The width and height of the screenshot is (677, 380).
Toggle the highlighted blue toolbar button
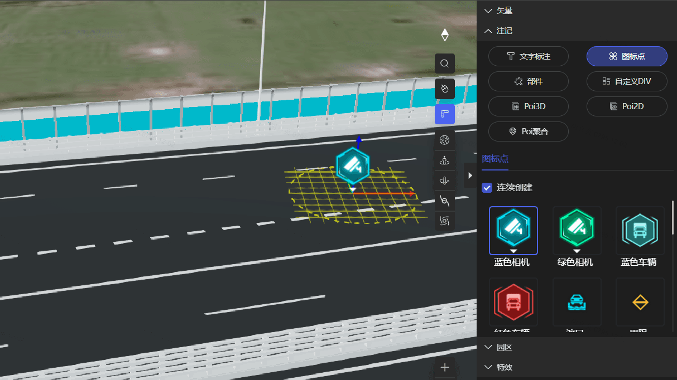click(x=445, y=114)
